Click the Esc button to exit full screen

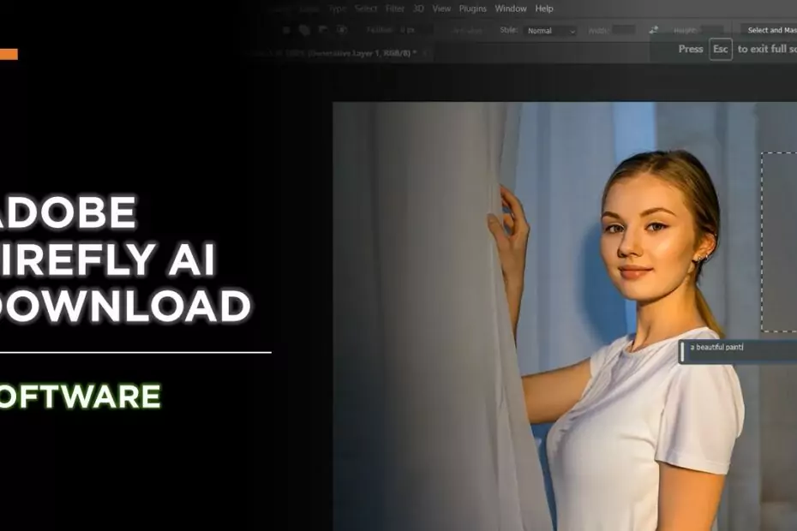click(719, 49)
